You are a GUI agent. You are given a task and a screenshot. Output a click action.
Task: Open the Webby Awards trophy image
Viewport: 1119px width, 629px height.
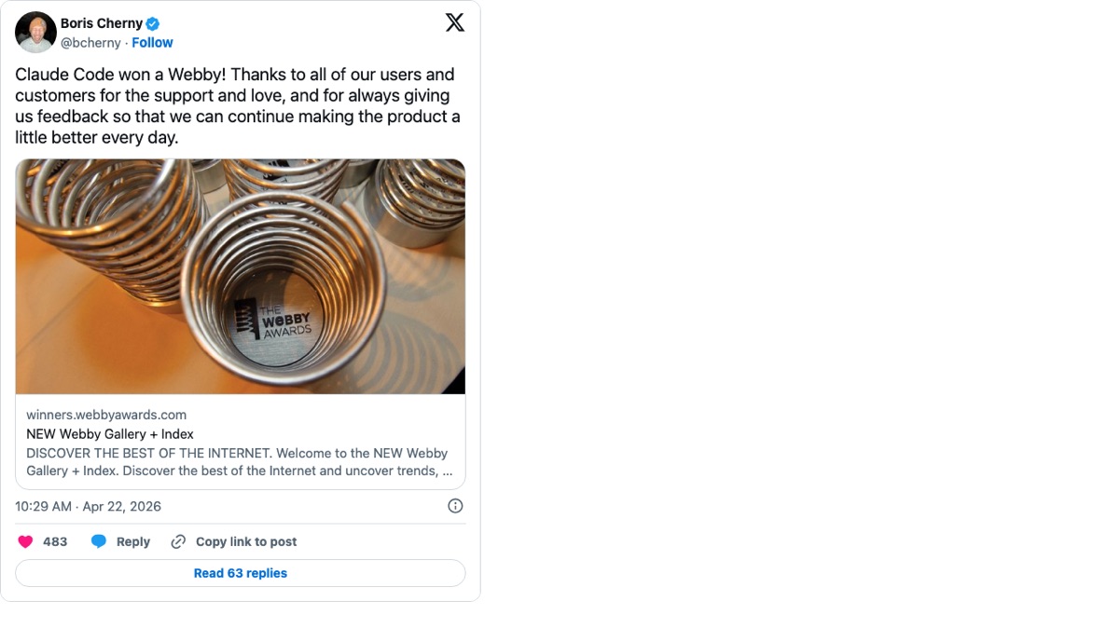[x=241, y=276]
